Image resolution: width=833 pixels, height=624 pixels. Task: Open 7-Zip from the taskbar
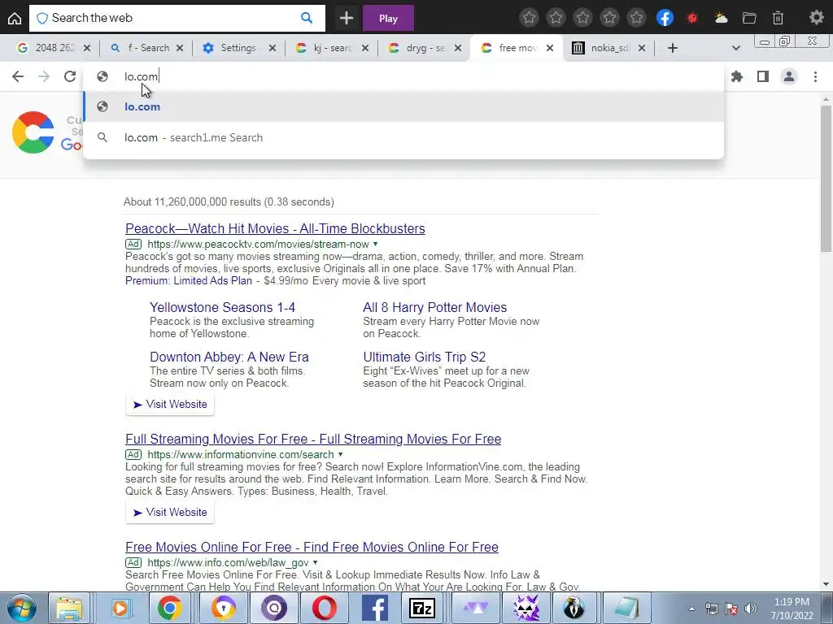click(x=422, y=608)
